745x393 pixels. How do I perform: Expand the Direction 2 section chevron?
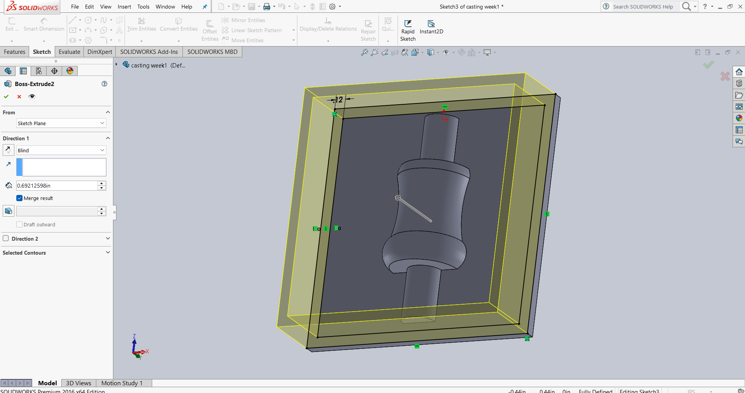108,238
